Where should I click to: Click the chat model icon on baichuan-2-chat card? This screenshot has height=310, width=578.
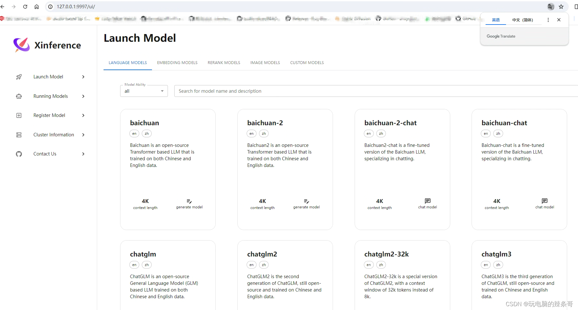coord(428,201)
